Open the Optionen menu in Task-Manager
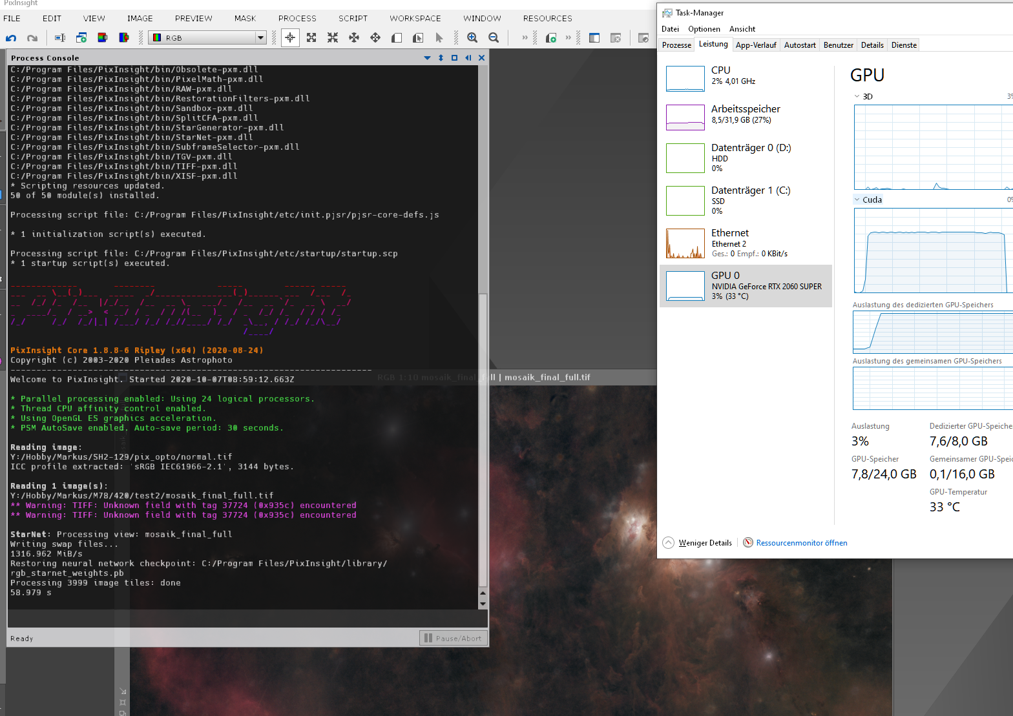The height and width of the screenshot is (716, 1013). (x=704, y=29)
